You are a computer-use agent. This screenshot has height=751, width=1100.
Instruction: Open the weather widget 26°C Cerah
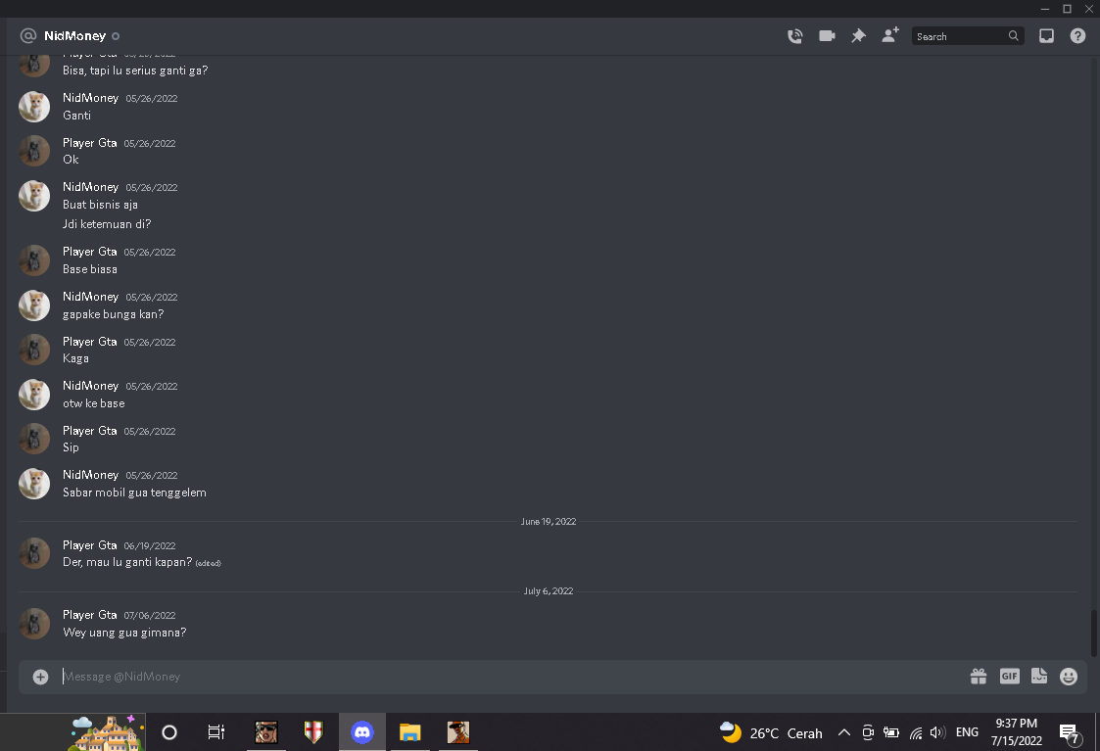(771, 732)
